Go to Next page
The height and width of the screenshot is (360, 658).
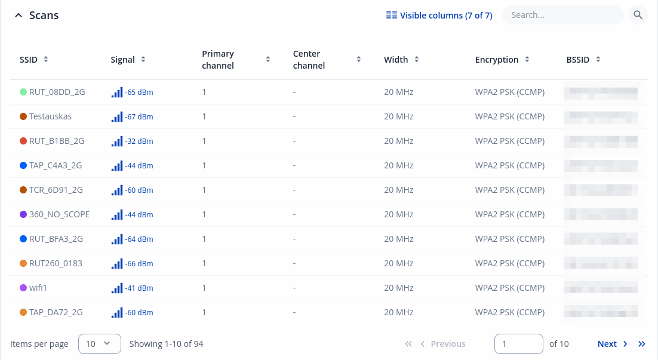coord(612,344)
